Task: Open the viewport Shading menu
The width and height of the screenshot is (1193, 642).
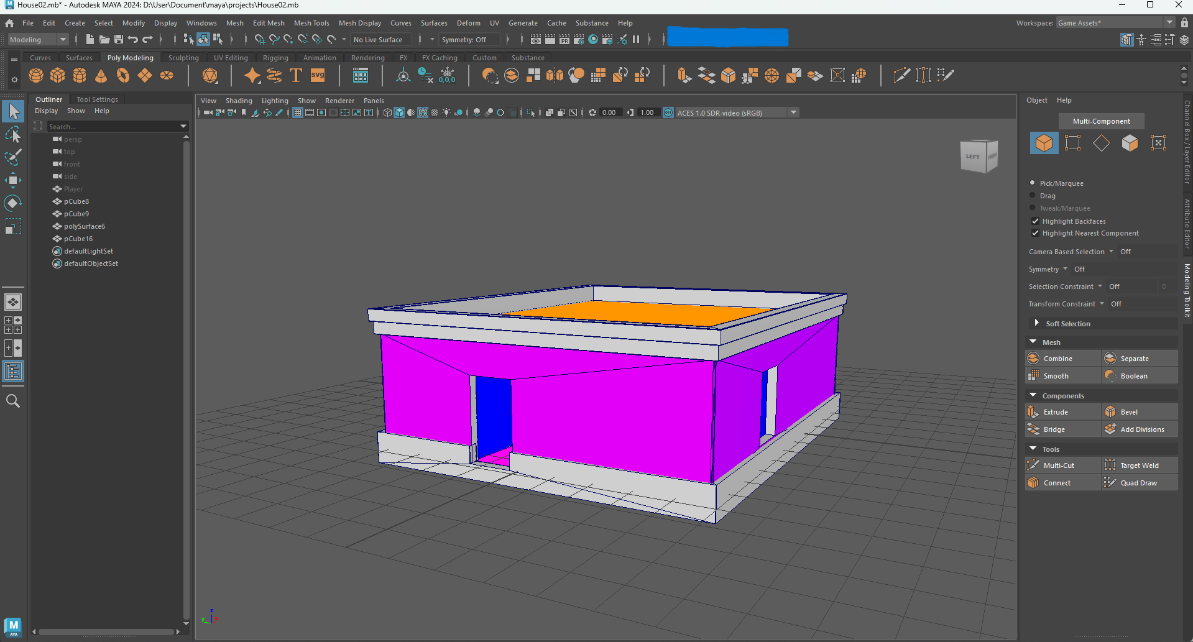Action: point(239,101)
